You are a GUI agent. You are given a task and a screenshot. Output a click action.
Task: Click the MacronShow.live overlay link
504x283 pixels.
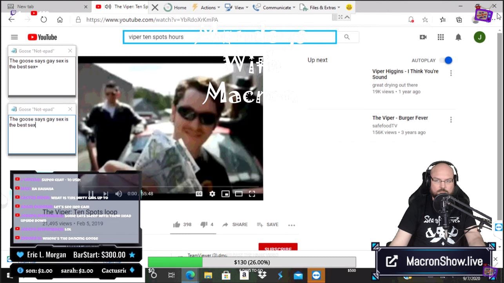tap(433, 261)
